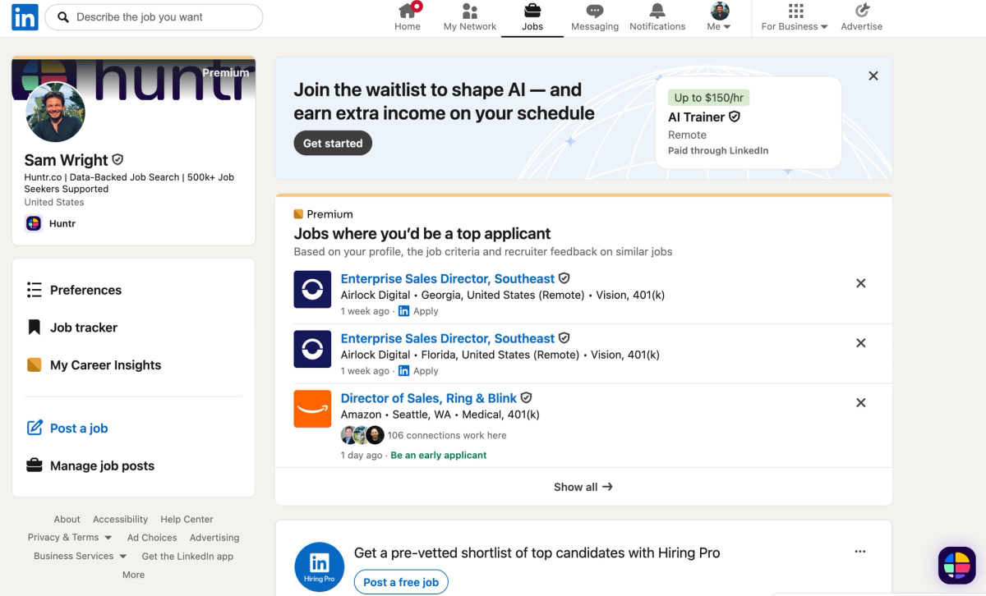Click the search magnifier icon
The image size is (986, 596).
[x=63, y=17]
